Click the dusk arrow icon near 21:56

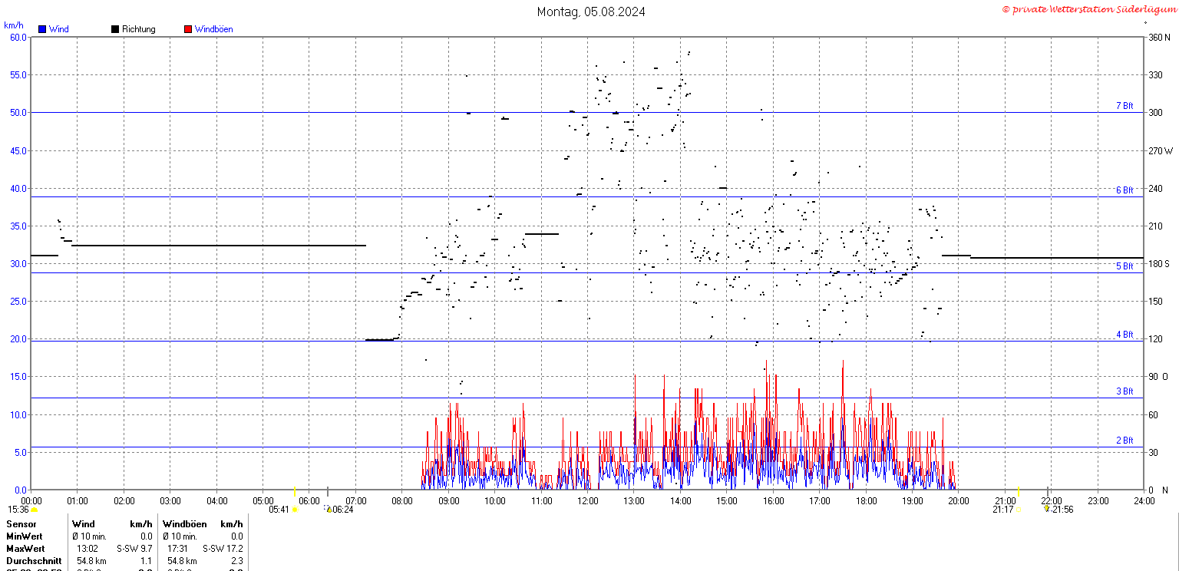[x=1046, y=509]
